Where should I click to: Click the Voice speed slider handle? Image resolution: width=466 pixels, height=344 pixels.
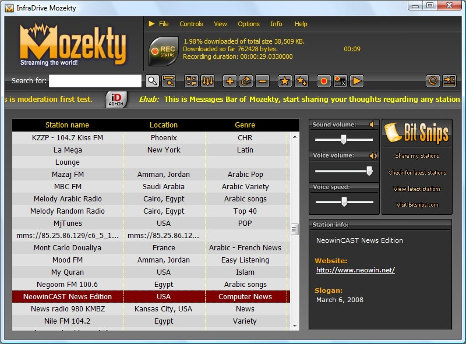click(x=344, y=202)
